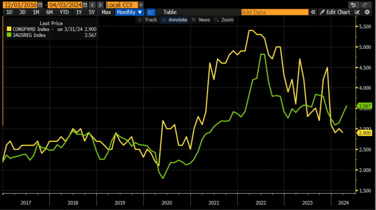
Task: Undo the last chart change
Action: click(x=353, y=4)
